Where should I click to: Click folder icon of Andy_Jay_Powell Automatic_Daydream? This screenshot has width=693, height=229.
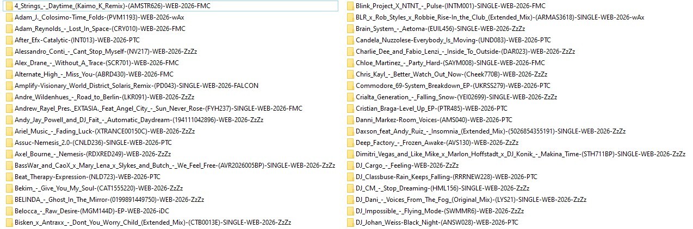(x=9, y=120)
